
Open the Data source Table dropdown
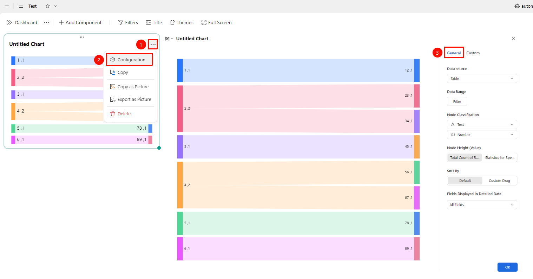point(482,79)
